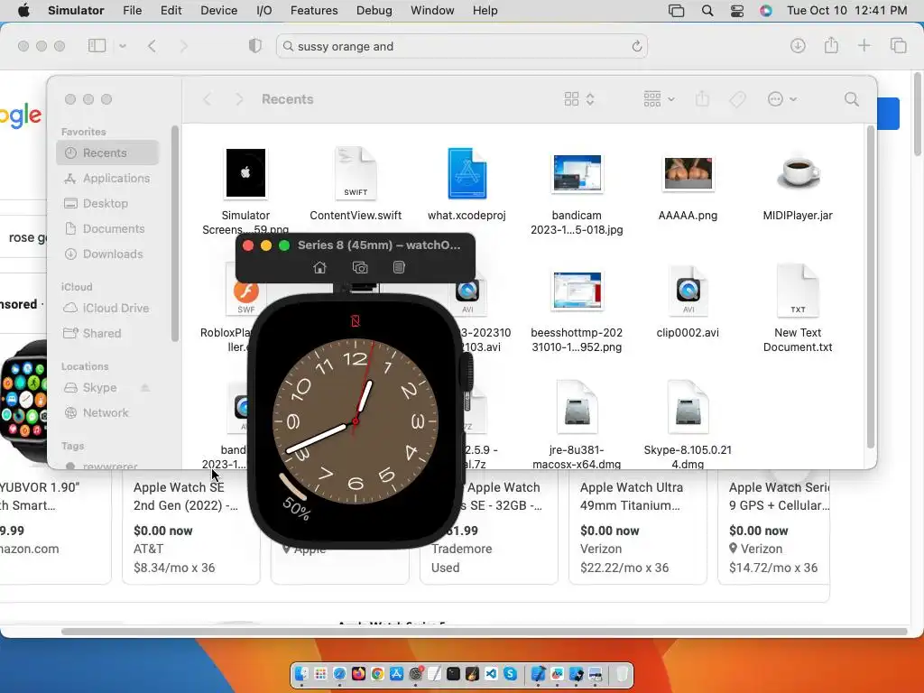Select Downloads in Finder sidebar
This screenshot has width=924, height=693.
tap(108, 254)
